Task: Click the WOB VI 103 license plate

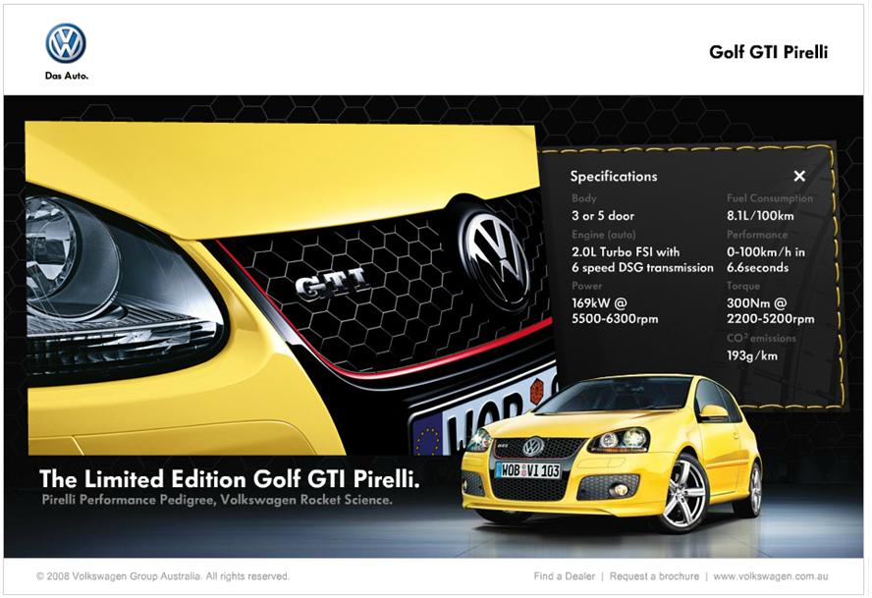Action: pyautogui.click(x=527, y=470)
